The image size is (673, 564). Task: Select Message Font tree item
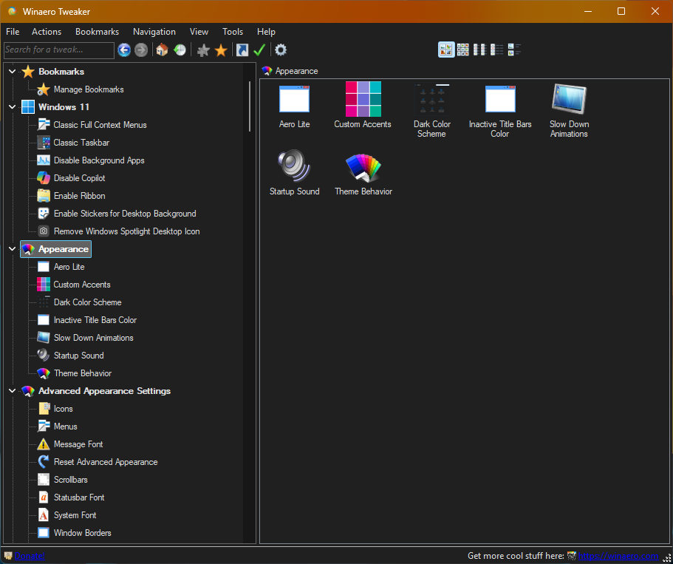pyautogui.click(x=78, y=444)
